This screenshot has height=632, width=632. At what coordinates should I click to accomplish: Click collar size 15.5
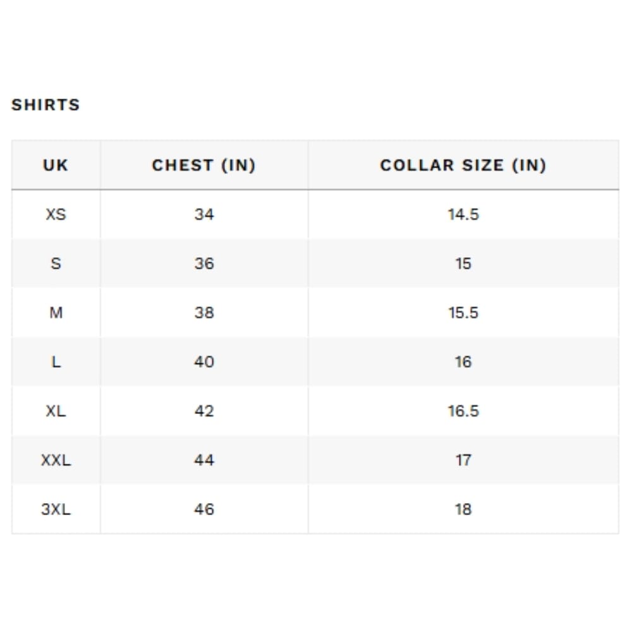(463, 313)
